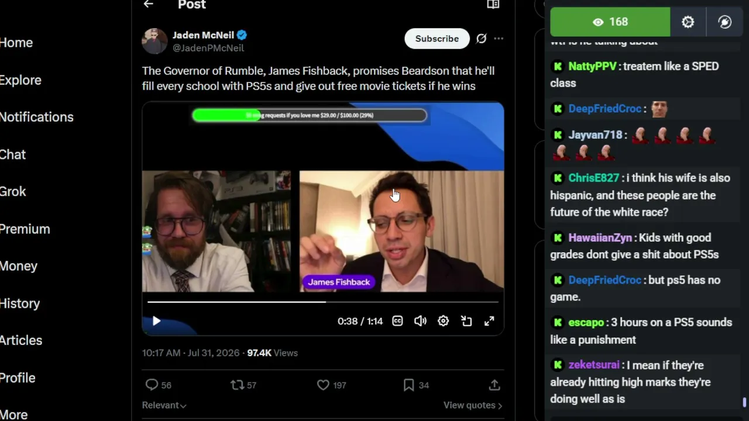Seek on the video progress bar
The image size is (749, 421).
click(323, 302)
